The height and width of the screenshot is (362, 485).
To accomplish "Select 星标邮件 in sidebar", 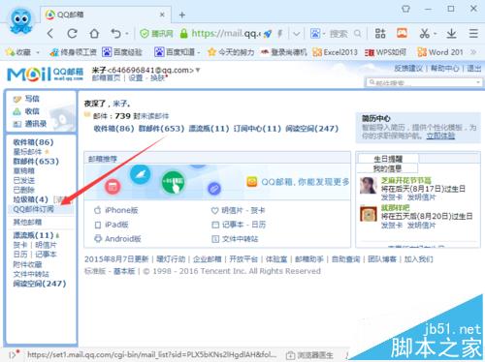I will [27, 152].
